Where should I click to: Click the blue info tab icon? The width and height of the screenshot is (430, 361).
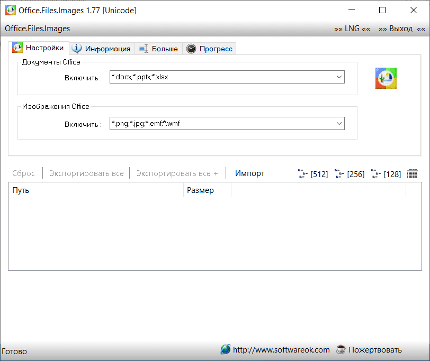76,49
